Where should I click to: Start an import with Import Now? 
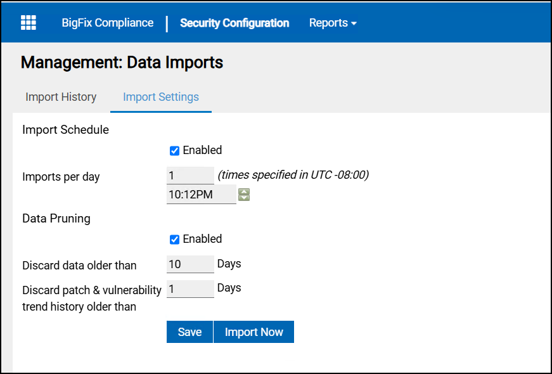(254, 332)
